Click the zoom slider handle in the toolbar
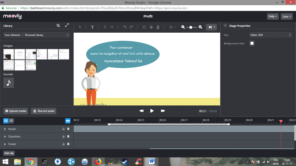This screenshot has height=166, width=296. [x=191, y=27]
